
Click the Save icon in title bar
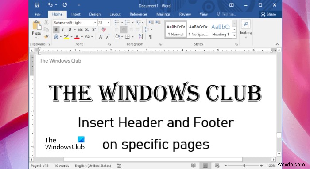37,5
